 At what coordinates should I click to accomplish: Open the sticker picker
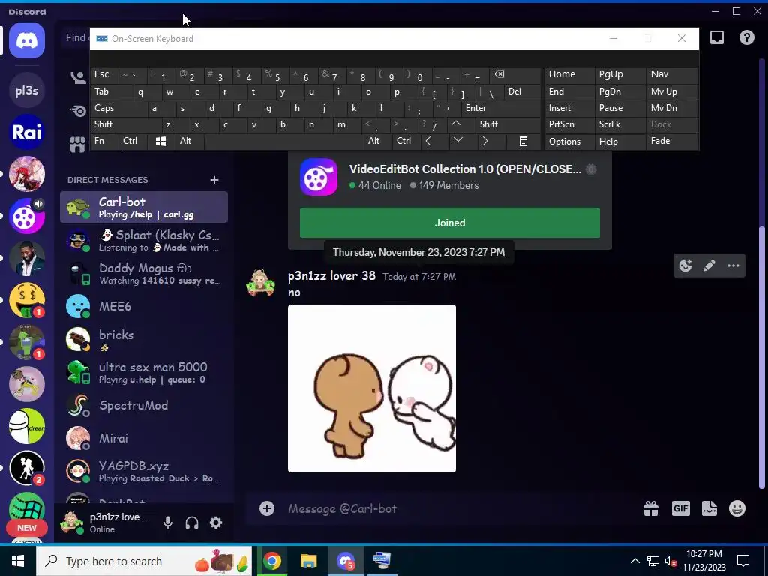[709, 508]
